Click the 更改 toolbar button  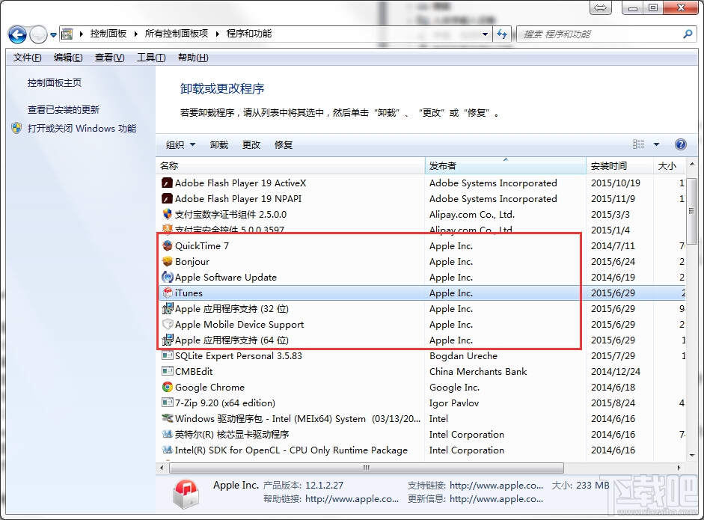(251, 144)
